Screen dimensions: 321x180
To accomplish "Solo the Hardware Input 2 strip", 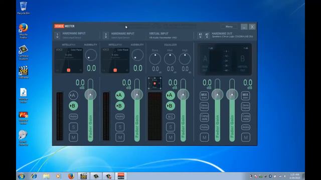I will coord(120,127).
